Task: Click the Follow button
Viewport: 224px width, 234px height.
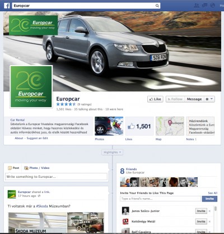Action: [x=175, y=99]
